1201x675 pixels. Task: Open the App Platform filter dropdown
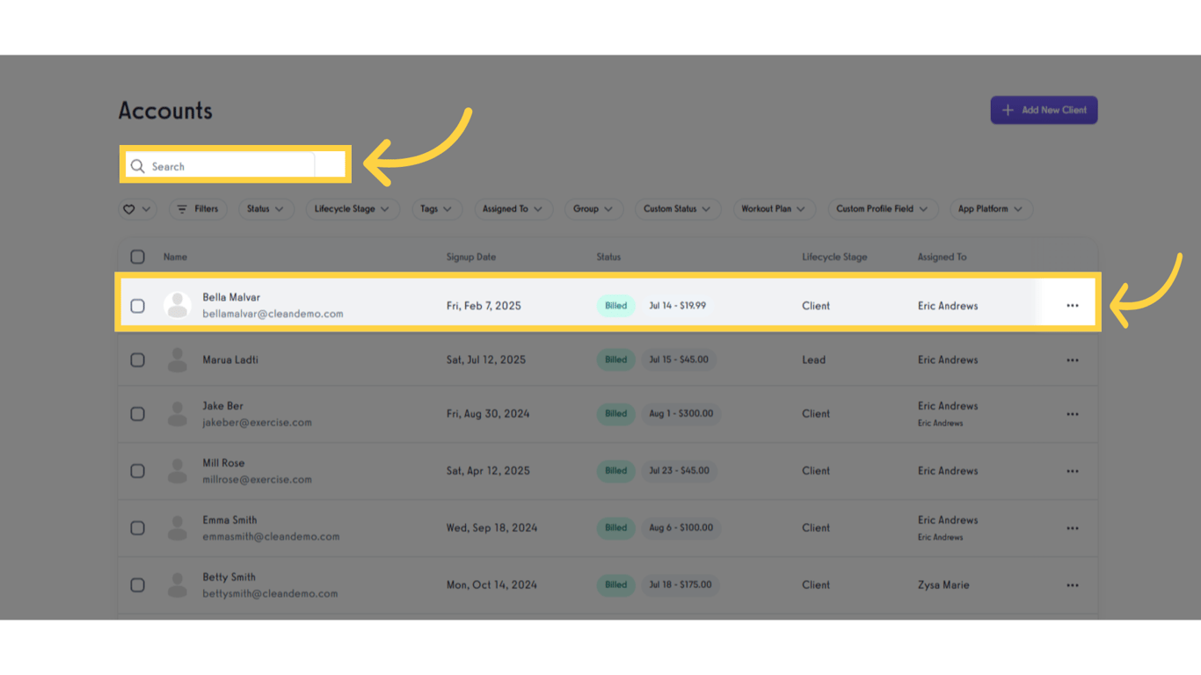[990, 208]
